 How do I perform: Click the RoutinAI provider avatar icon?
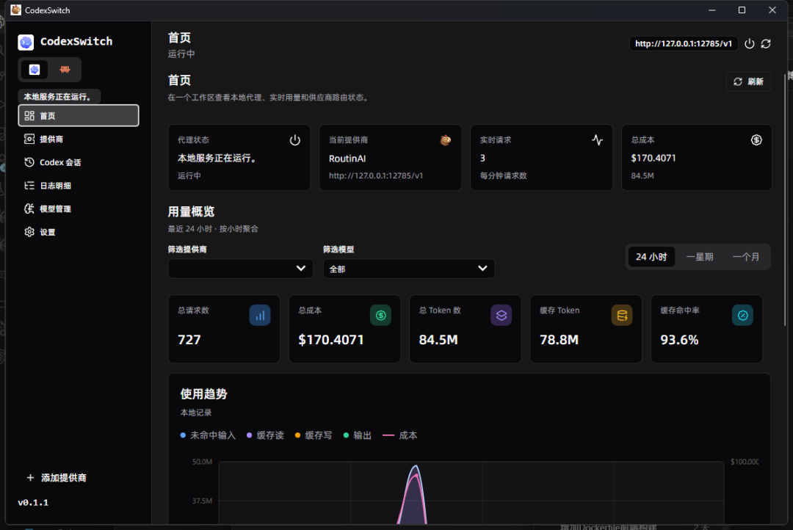point(446,140)
